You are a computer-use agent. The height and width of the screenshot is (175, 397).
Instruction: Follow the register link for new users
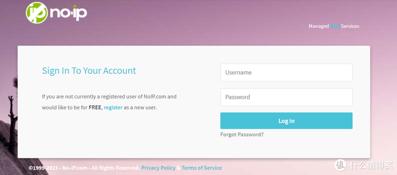coord(113,108)
